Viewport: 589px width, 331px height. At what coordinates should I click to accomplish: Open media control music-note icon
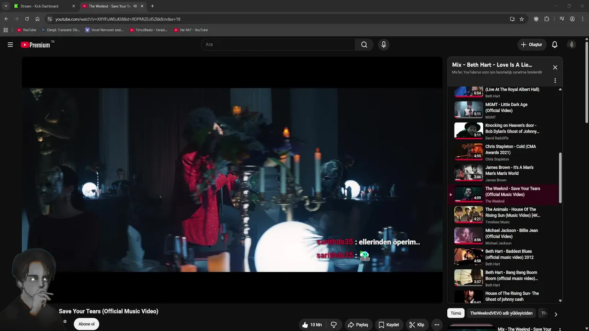tap(562, 19)
